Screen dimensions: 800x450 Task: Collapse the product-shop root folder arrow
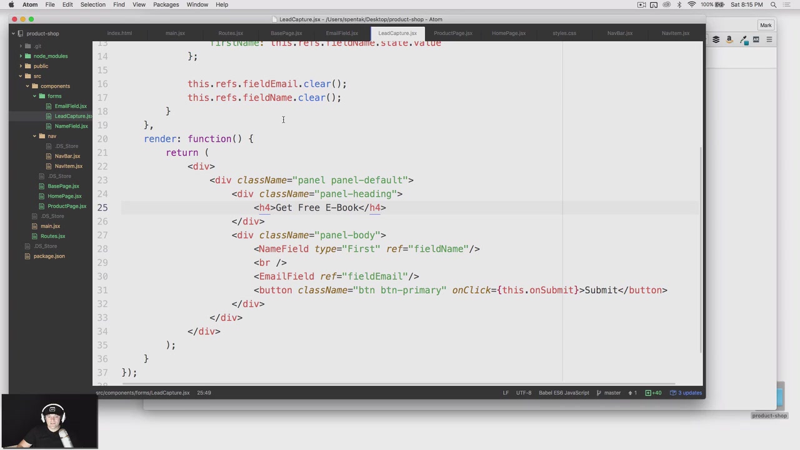click(13, 34)
